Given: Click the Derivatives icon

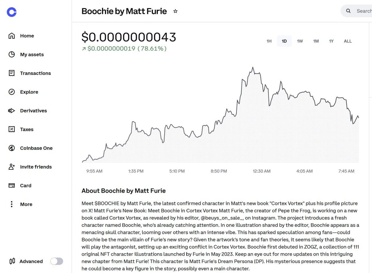Looking at the screenshot, I should pos(11,111).
